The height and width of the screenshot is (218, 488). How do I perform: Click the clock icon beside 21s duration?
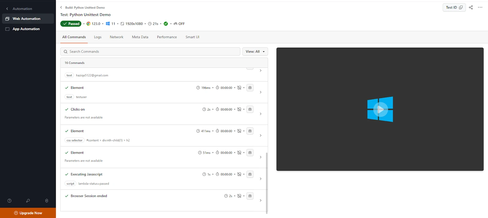(x=150, y=24)
